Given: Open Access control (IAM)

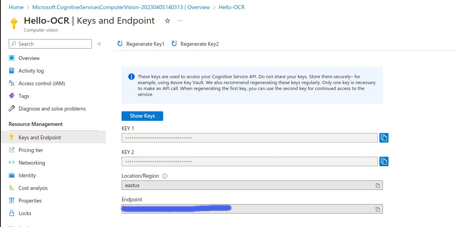Looking at the screenshot, I should [x=42, y=83].
